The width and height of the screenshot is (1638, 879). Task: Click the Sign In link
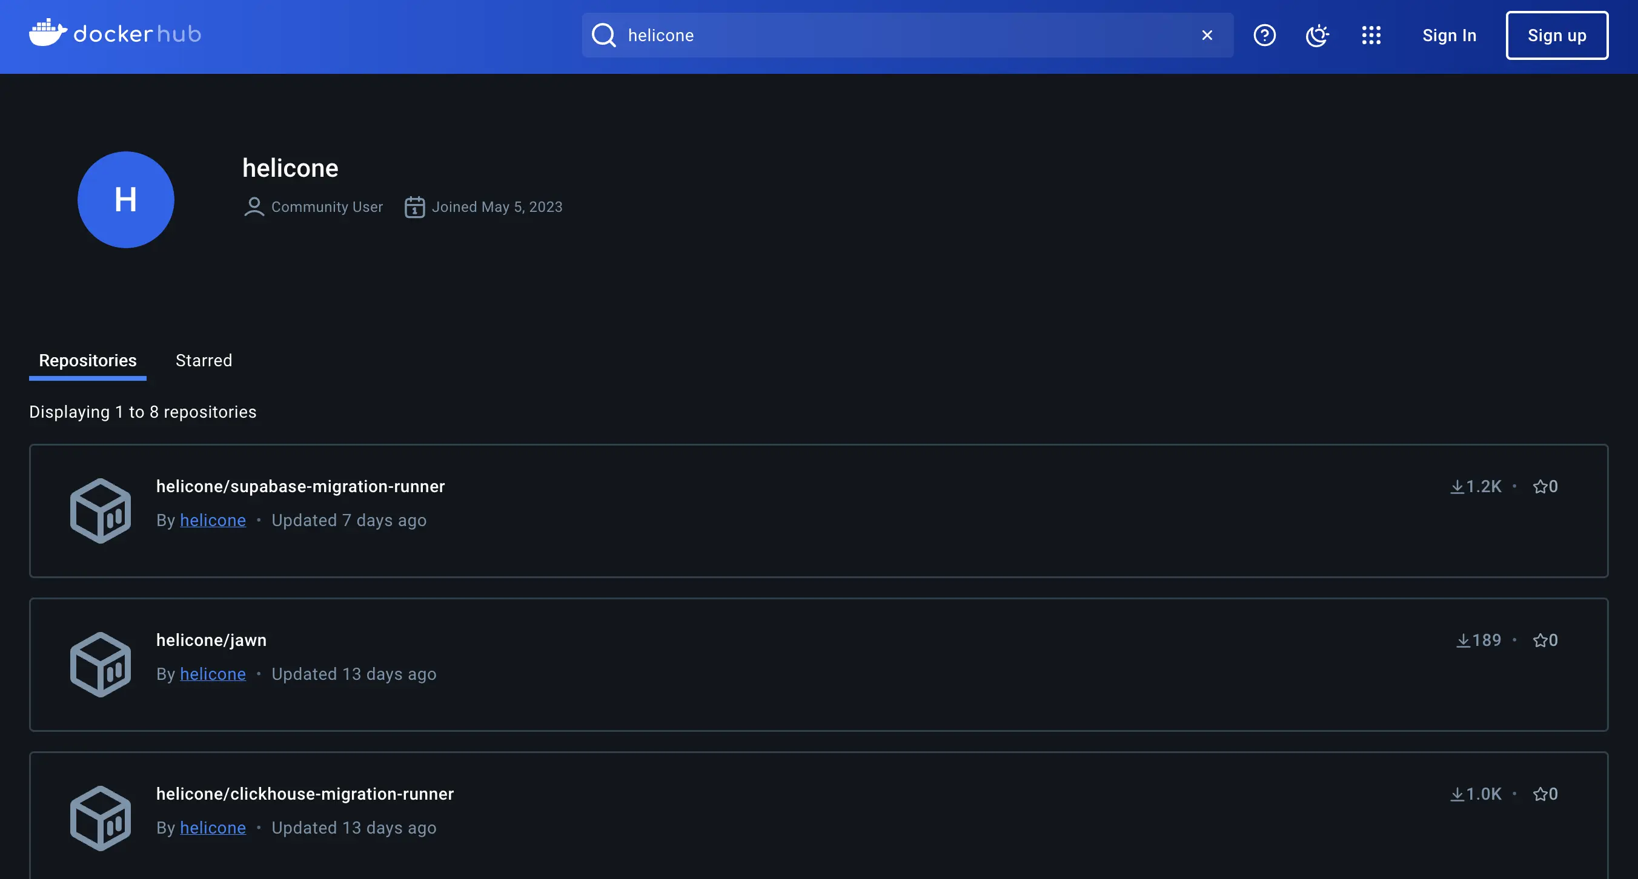click(1449, 35)
